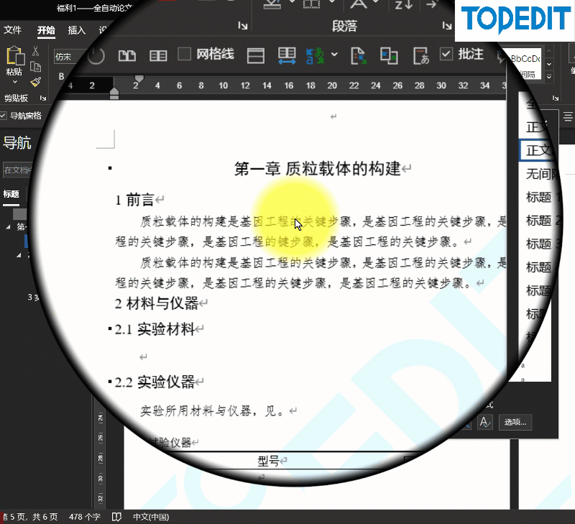Enable the 网格线 gridlines checkbox
Image resolution: width=575 pixels, height=524 pixels.
pos(184,55)
